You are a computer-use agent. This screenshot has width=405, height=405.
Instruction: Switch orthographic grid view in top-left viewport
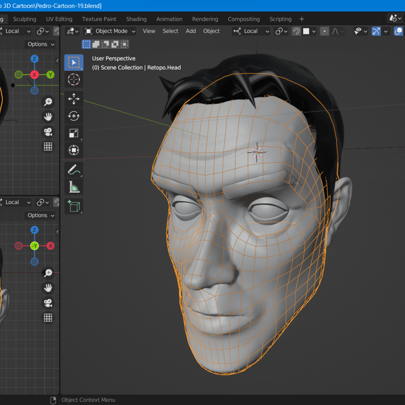point(48,147)
